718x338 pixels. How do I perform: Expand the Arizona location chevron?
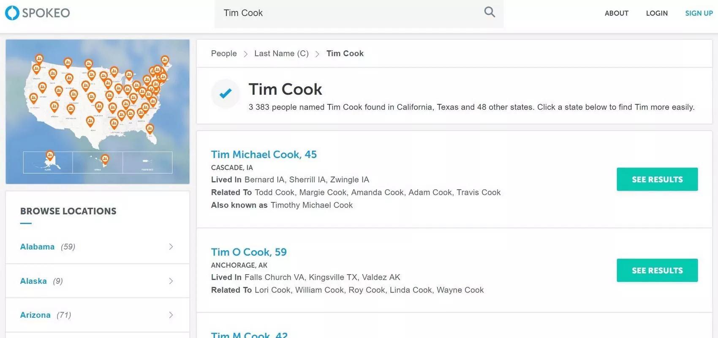[171, 315]
